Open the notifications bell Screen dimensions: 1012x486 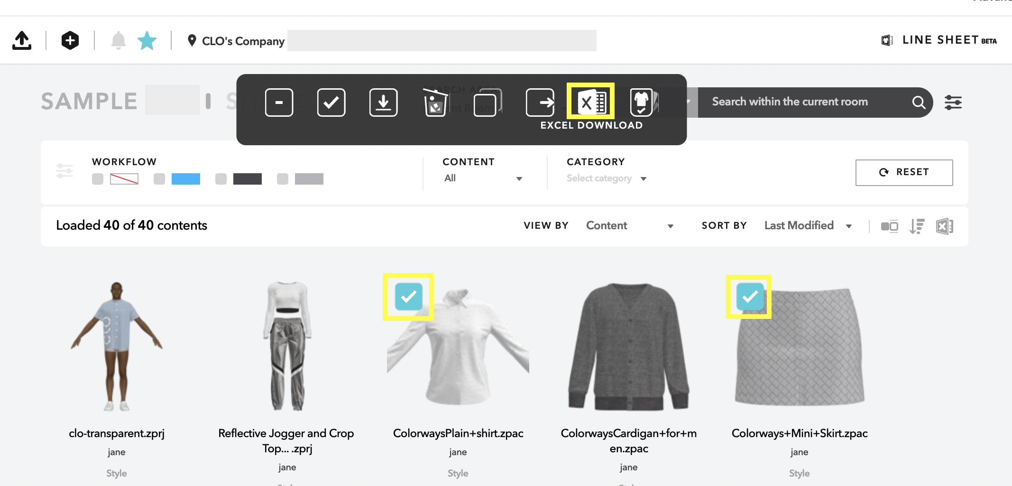[119, 40]
